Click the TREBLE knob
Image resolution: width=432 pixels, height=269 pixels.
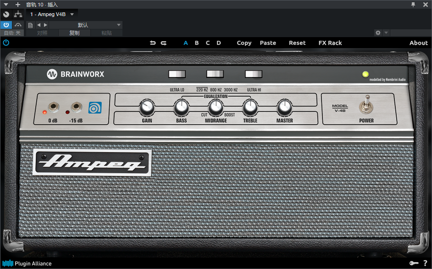click(250, 107)
